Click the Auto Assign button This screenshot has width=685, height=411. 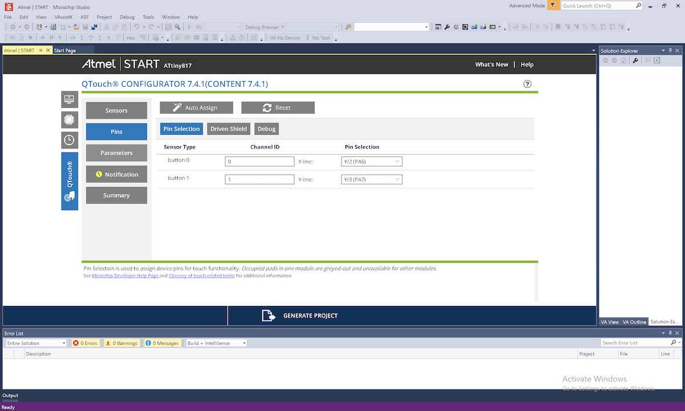pyautogui.click(x=196, y=108)
